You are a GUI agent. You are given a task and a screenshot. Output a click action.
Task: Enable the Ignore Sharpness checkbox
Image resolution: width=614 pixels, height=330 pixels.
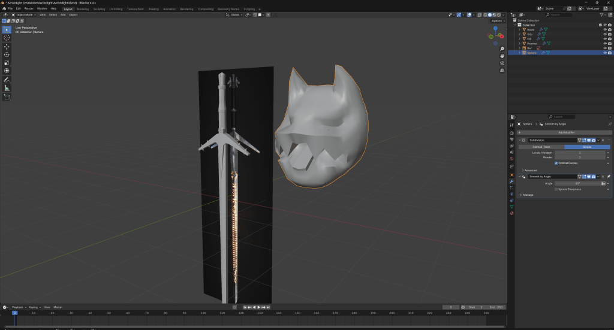coord(556,189)
